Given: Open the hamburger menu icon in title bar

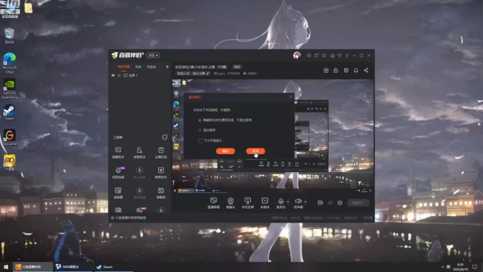Looking at the screenshot, I should (x=347, y=56).
